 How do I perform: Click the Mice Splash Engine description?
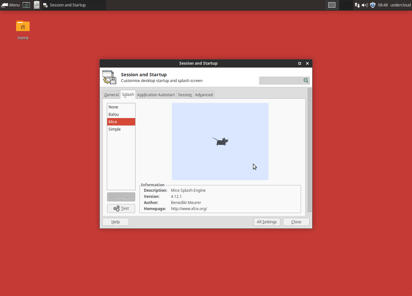[188, 190]
